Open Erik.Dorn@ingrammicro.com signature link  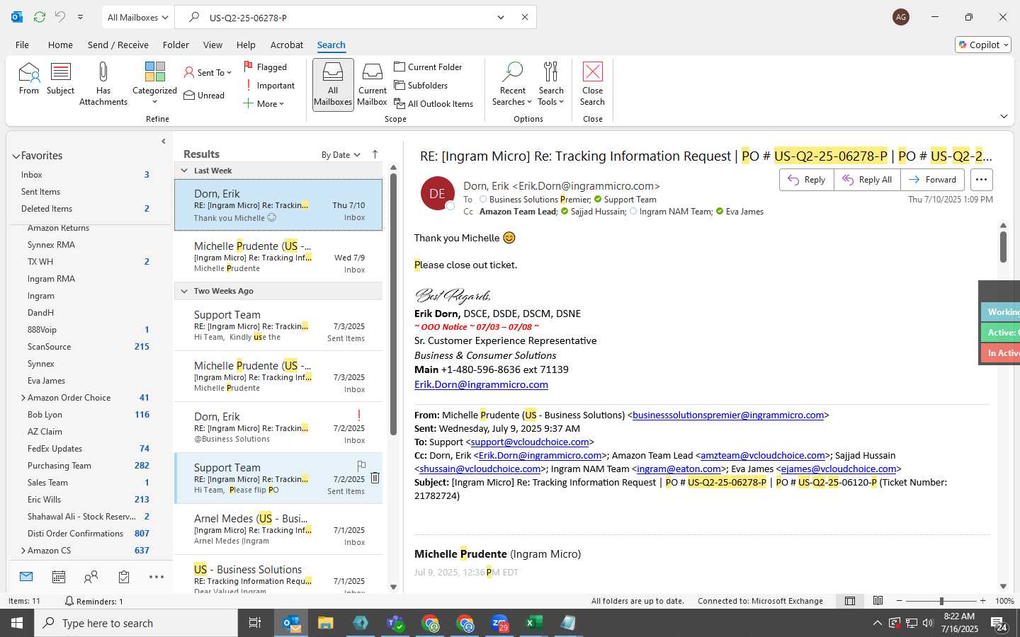coord(481,384)
